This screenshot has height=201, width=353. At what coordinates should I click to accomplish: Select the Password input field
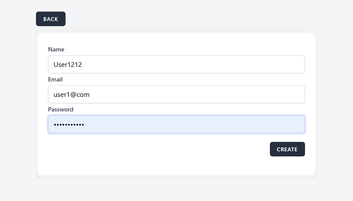click(176, 124)
